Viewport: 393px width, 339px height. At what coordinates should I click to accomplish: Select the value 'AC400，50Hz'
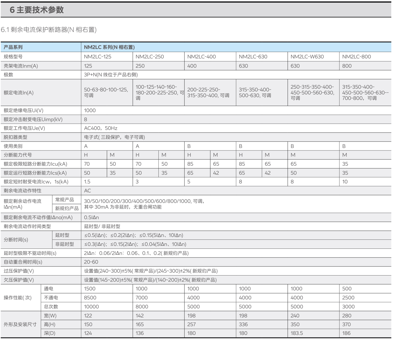point(101,128)
